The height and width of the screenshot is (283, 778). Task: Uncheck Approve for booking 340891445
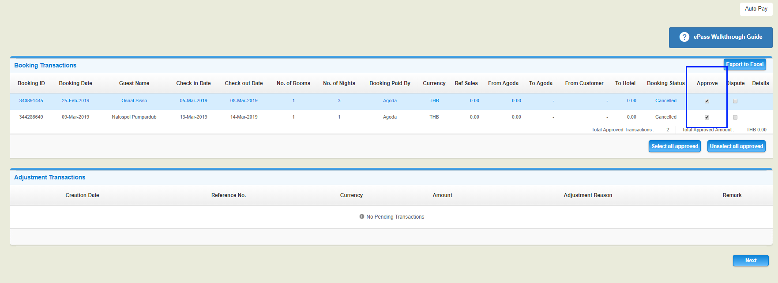[707, 101]
